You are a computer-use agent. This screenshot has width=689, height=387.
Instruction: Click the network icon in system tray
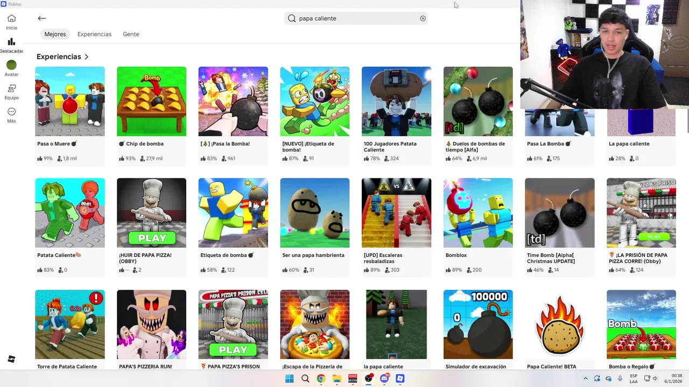(x=647, y=378)
